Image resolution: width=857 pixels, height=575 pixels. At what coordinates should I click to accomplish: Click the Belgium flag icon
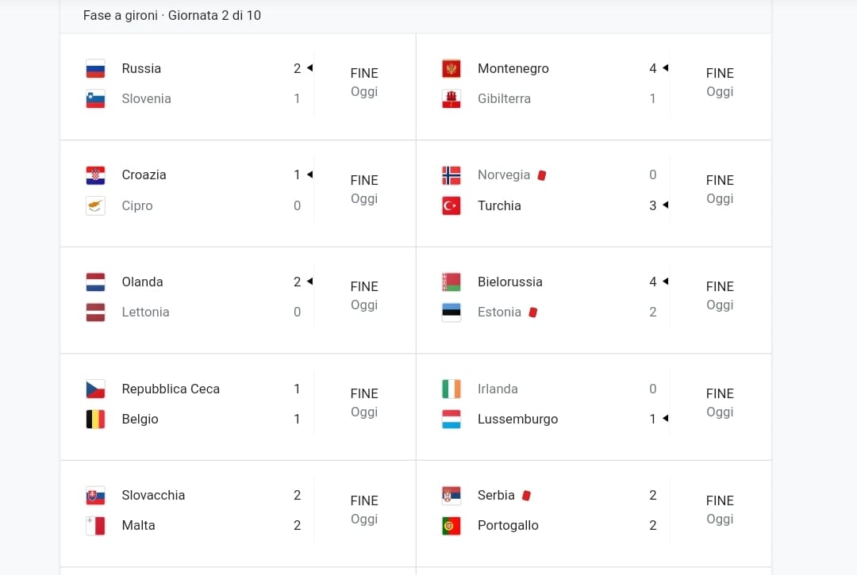tap(96, 420)
